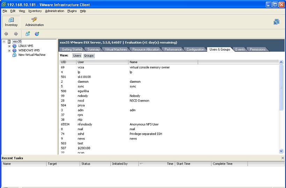Click the new virtual machine toolbar icon

click(28, 34)
